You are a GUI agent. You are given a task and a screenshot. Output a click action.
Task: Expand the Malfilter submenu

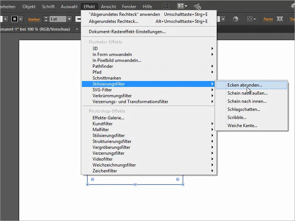pos(149,130)
